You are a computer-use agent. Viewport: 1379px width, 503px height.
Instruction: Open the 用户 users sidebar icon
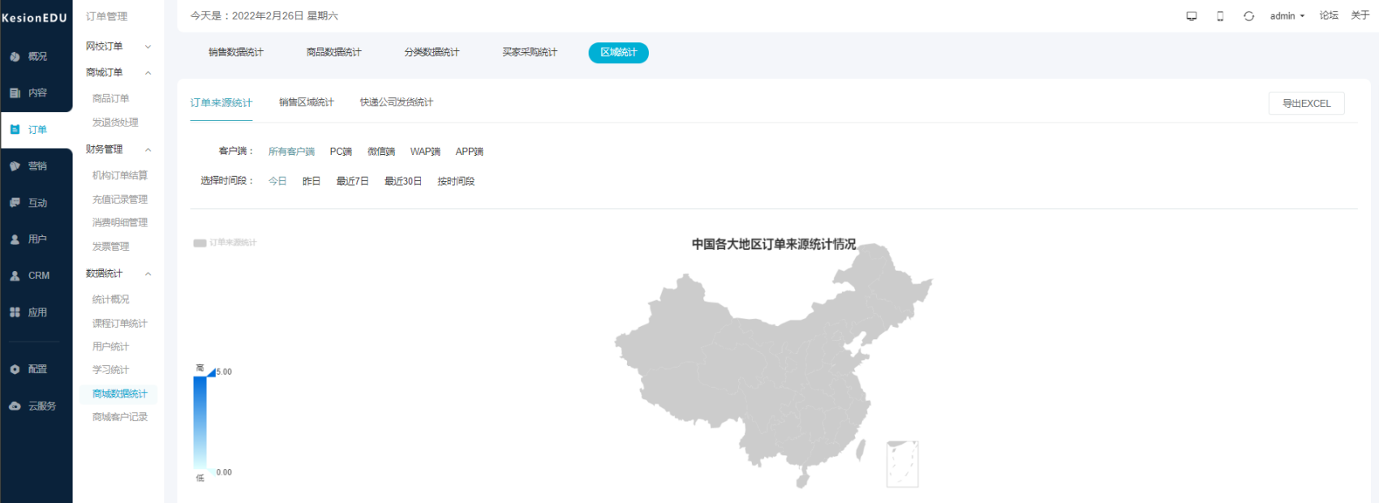point(15,239)
